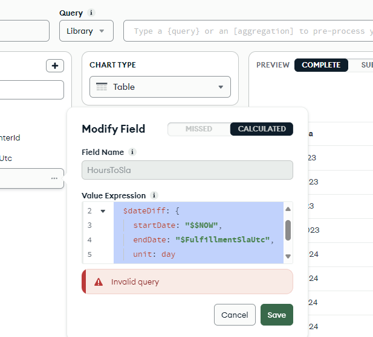The image size is (373, 337).
Task: Switch field mode to MISSED
Action: pos(198,129)
